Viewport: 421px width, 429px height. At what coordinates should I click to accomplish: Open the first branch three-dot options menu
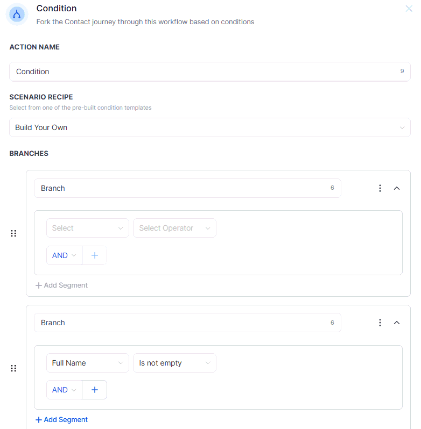pos(380,188)
